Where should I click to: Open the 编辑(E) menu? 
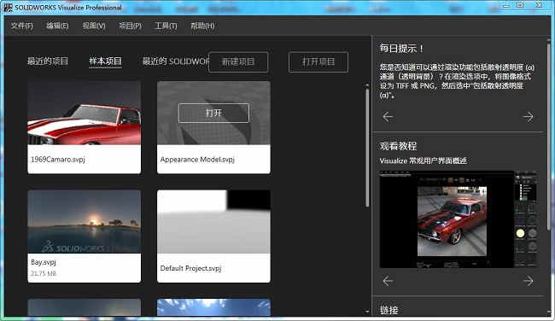57,26
